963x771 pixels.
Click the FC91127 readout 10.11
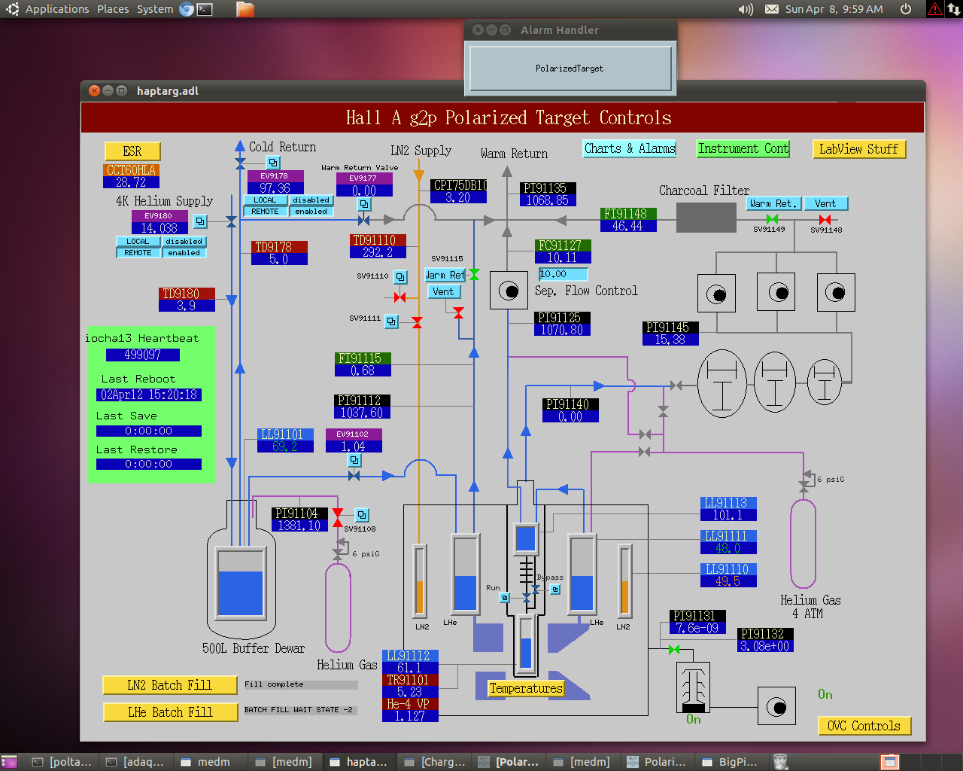coord(563,258)
